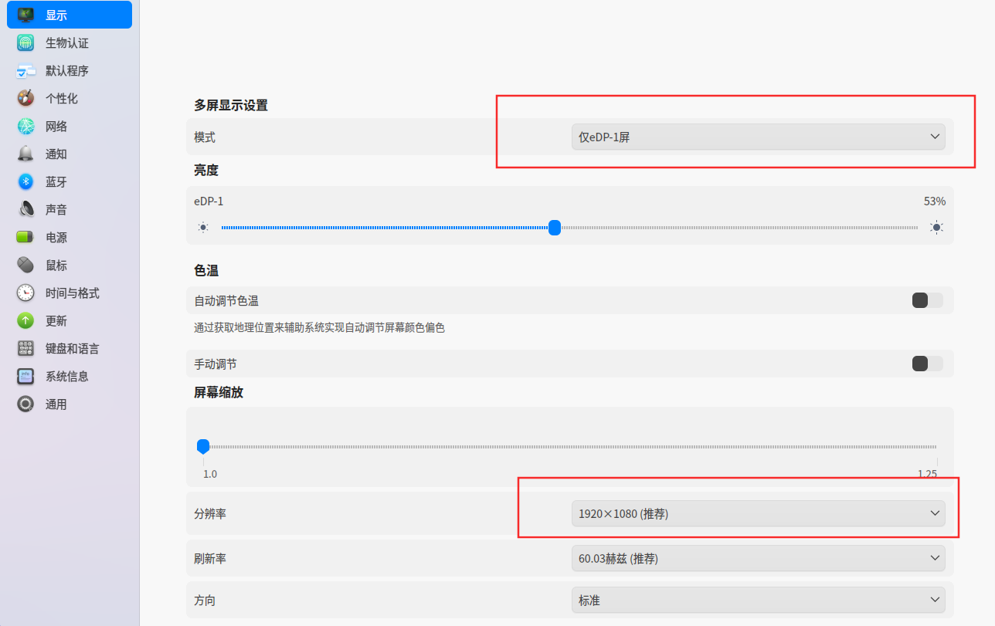Screen dimensions: 995x626
Task: Select 声音 in the sidebar menu
Action: pos(70,209)
